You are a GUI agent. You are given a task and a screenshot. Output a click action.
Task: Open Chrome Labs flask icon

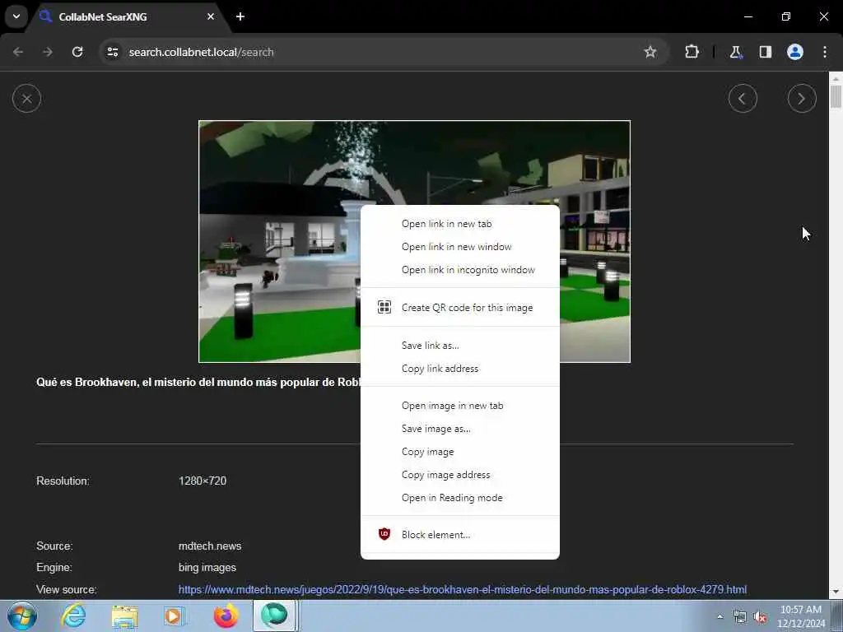point(735,52)
